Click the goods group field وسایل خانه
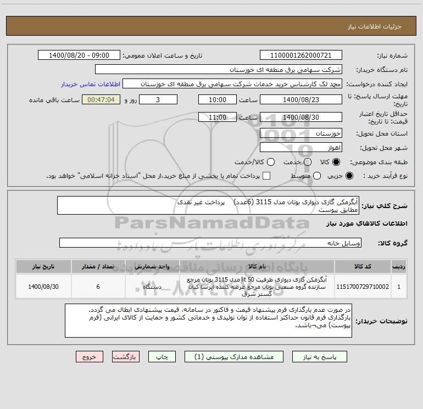 pyautogui.click(x=210, y=243)
